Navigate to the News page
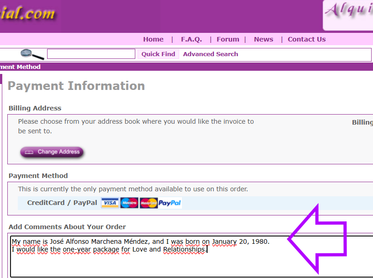Screen dimensions: 373x278 point(263,39)
